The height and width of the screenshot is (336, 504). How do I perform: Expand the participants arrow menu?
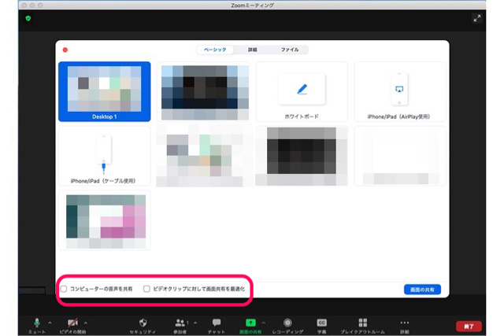[x=195, y=323]
